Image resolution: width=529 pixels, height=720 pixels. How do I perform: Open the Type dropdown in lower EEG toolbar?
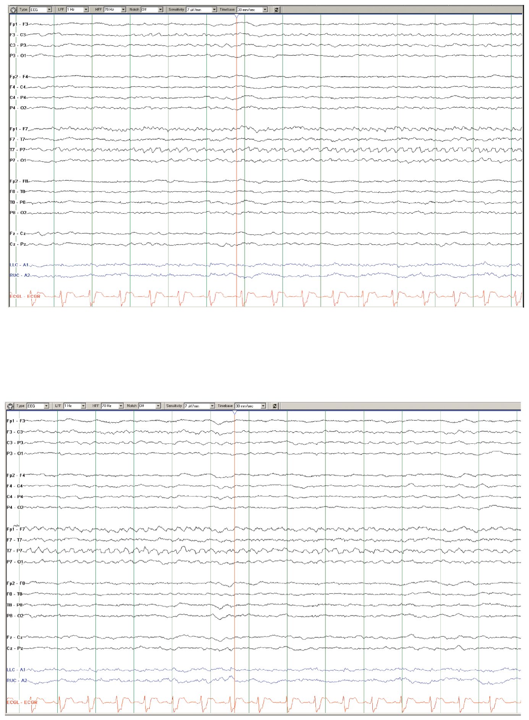tap(38, 406)
